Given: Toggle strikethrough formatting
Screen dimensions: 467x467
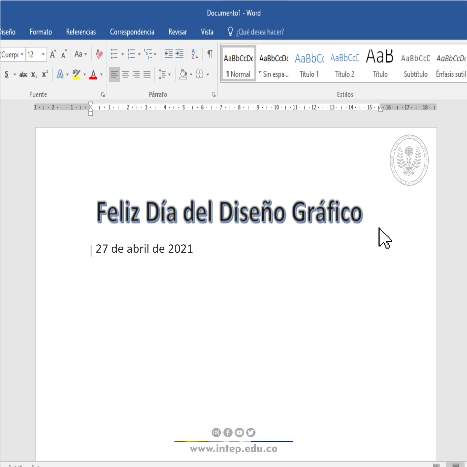Looking at the screenshot, I should point(23,75).
